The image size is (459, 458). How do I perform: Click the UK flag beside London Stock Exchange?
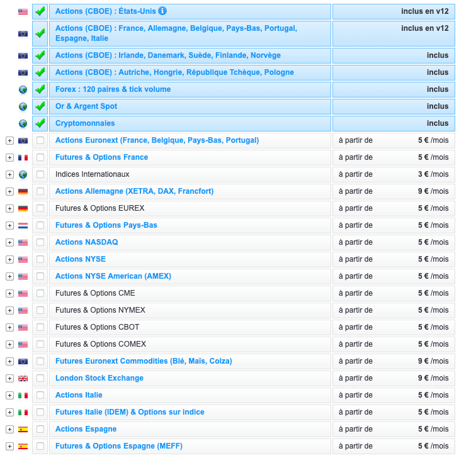coord(23,378)
